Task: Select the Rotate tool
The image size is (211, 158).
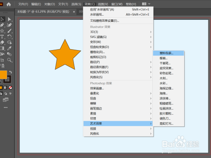Action: [9, 37]
